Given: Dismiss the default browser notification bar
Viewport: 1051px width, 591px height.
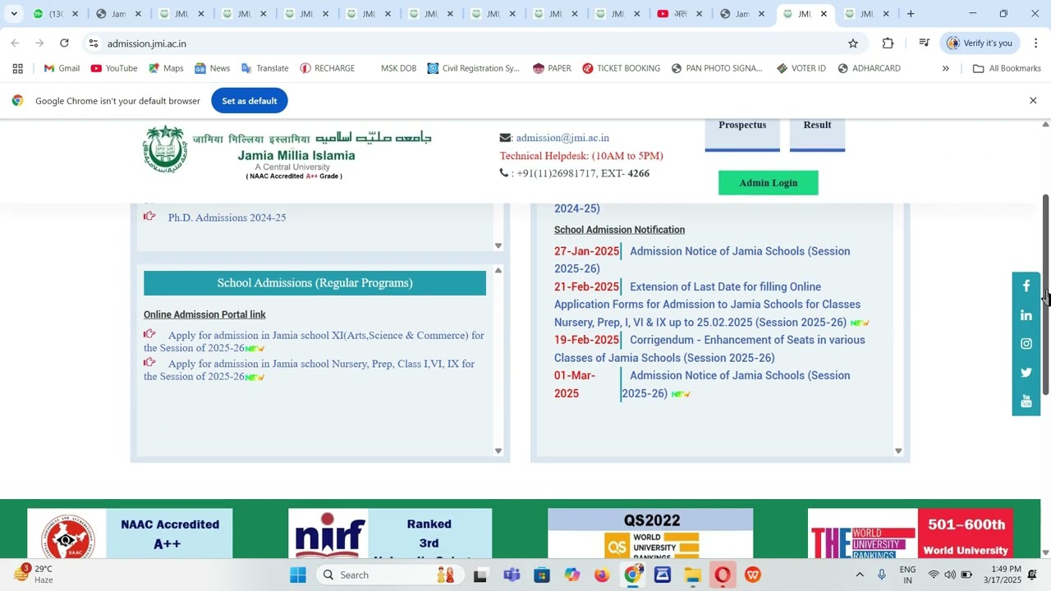Looking at the screenshot, I should (x=1033, y=101).
